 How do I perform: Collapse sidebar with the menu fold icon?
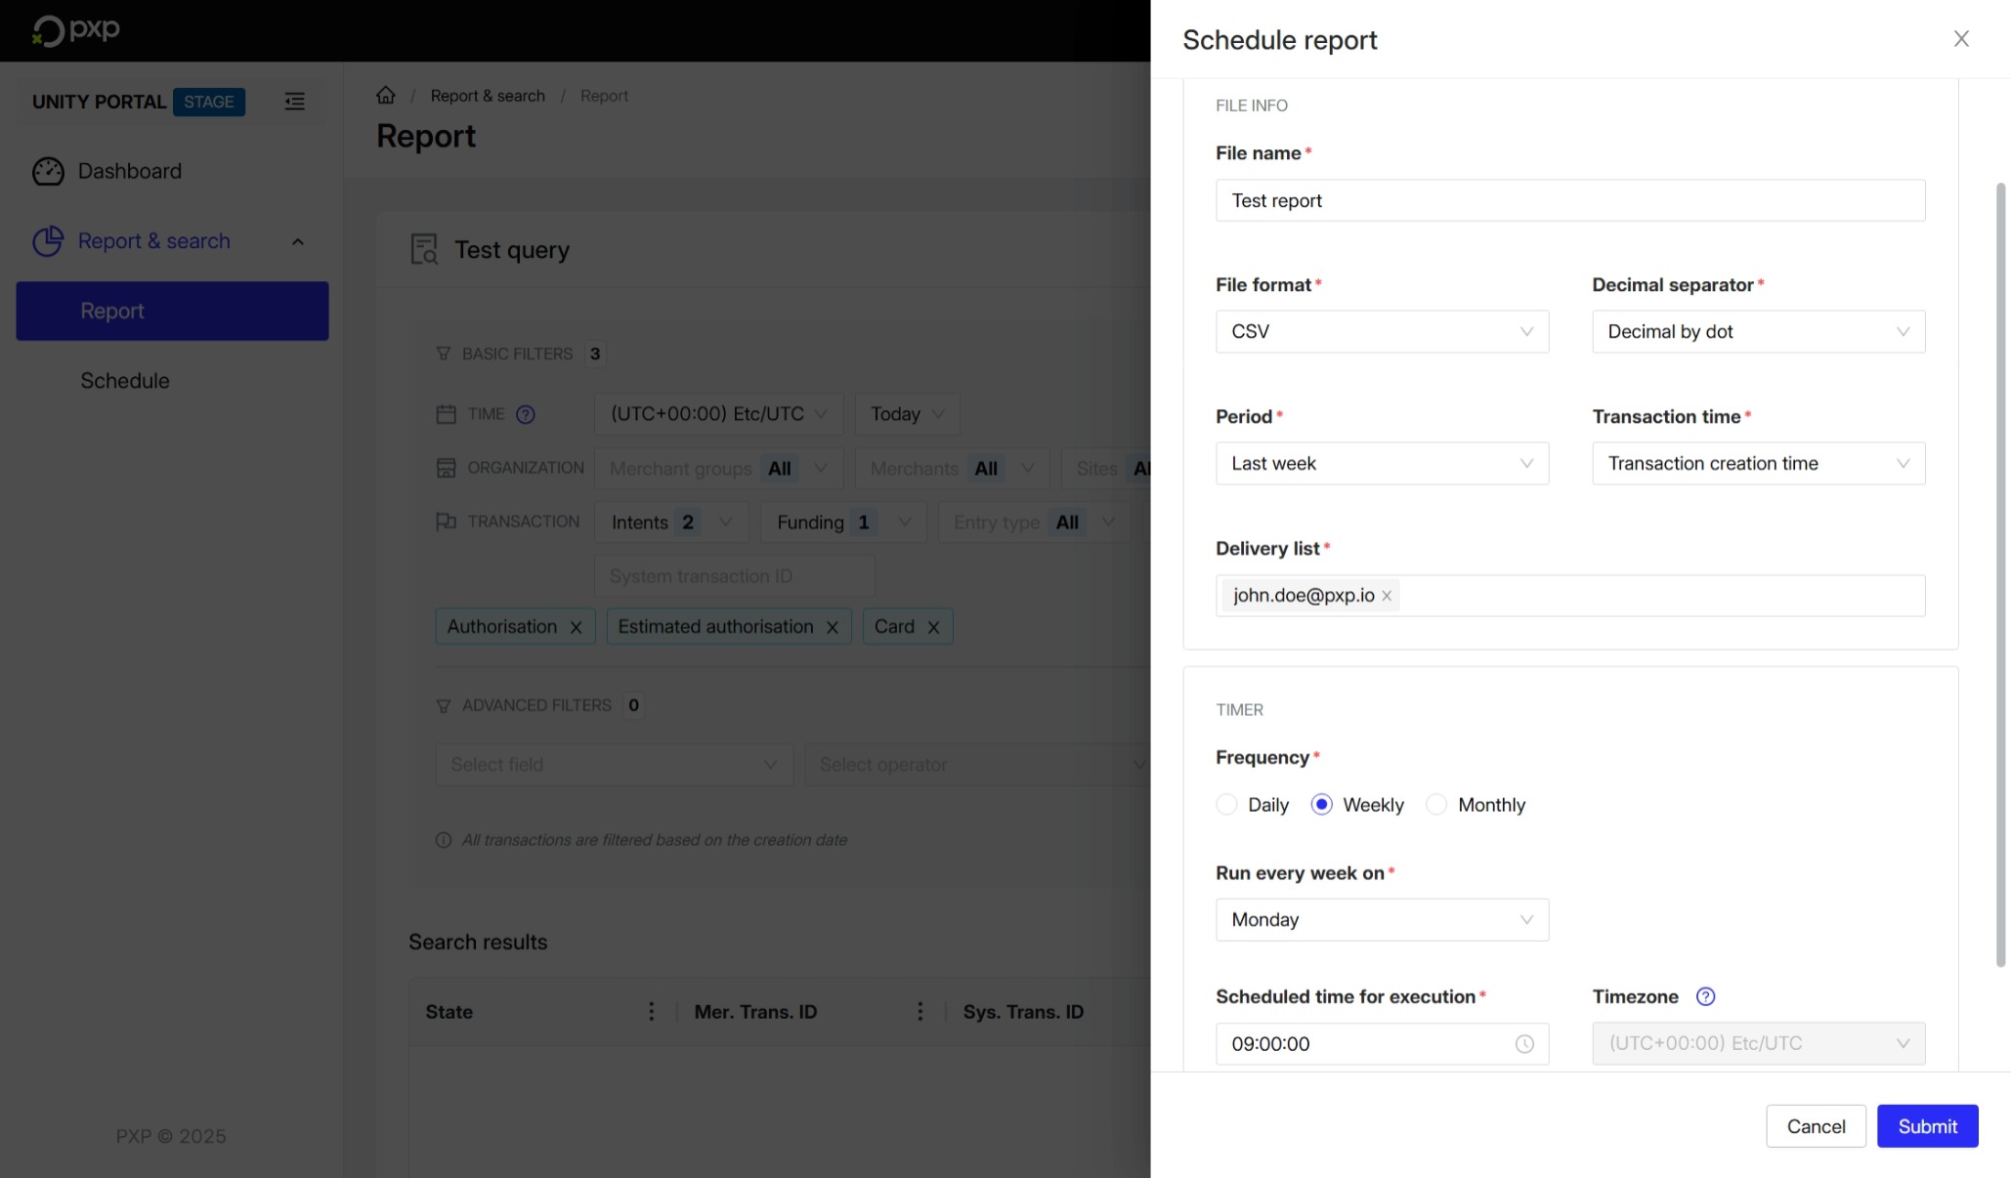click(x=294, y=102)
